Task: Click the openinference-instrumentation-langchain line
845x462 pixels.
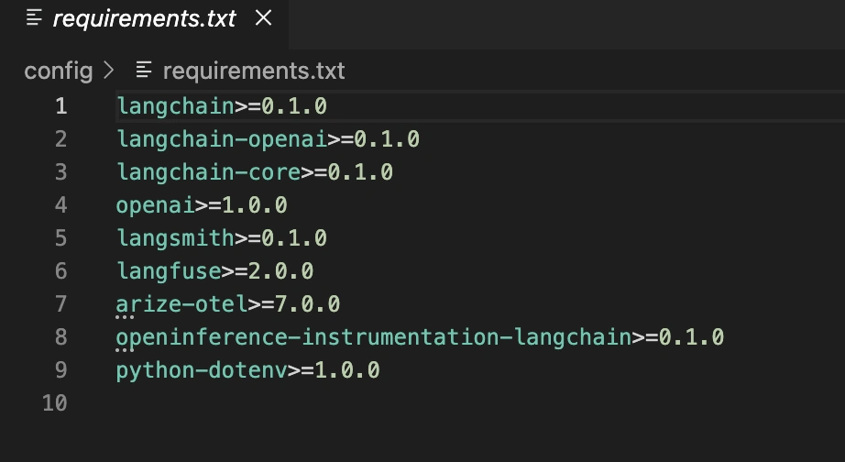Action: [x=420, y=337]
